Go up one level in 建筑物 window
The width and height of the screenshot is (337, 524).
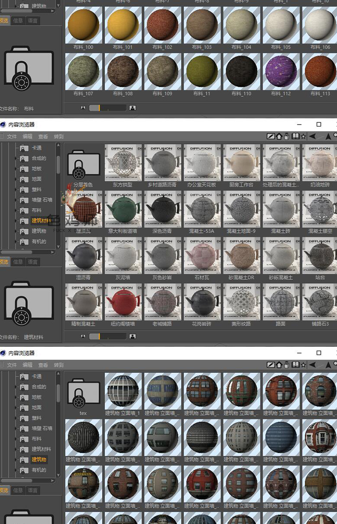(x=328, y=365)
